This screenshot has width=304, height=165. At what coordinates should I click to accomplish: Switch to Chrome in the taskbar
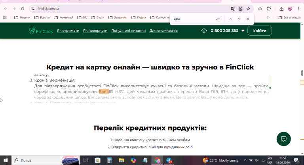tap(157, 161)
